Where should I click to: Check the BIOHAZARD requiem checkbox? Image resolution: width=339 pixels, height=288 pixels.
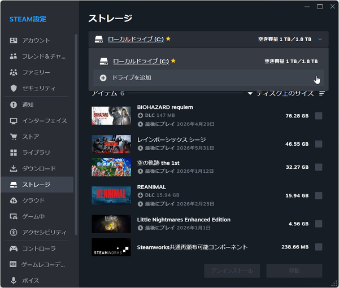point(319,116)
